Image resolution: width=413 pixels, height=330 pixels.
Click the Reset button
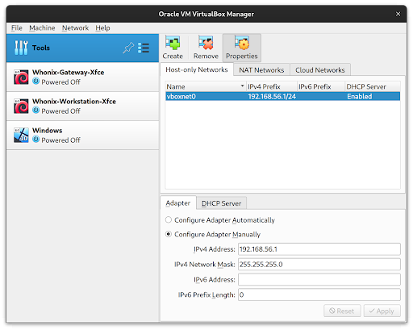[x=342, y=311]
